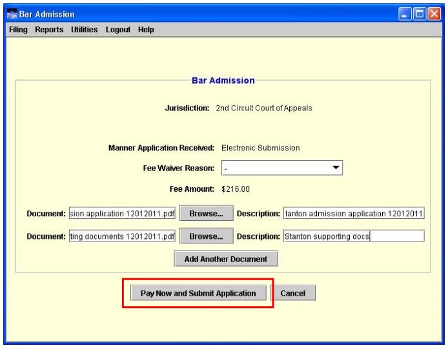
Task: Select the $216.00 fee amount text
Action: [x=236, y=189]
